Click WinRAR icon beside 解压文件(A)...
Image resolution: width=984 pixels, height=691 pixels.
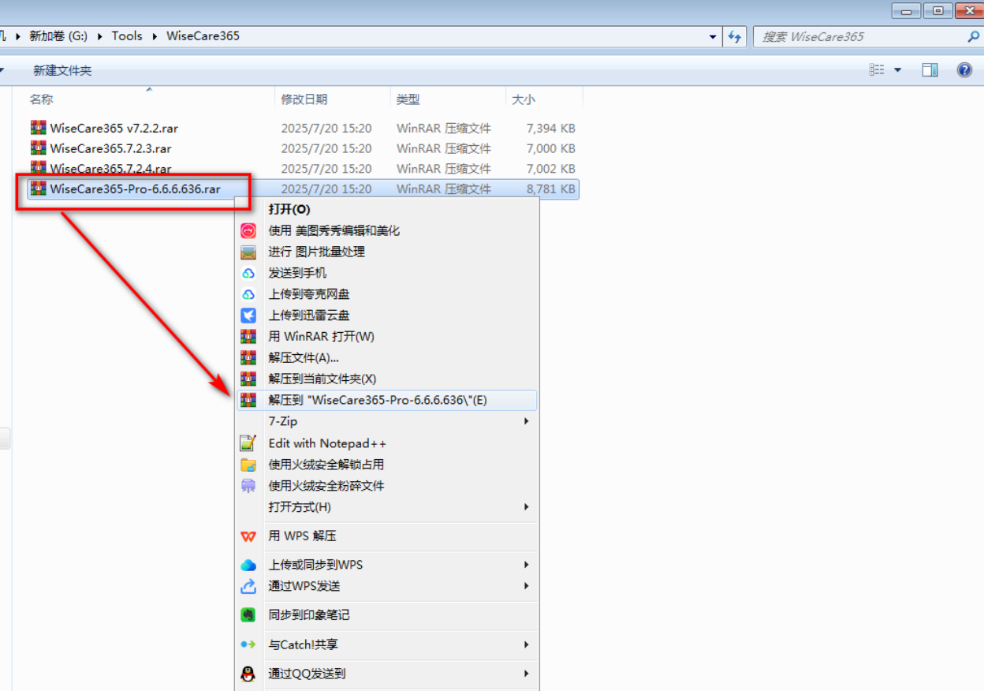click(x=248, y=358)
